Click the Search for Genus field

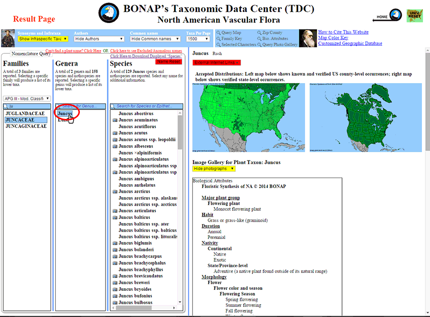[x=80, y=106]
